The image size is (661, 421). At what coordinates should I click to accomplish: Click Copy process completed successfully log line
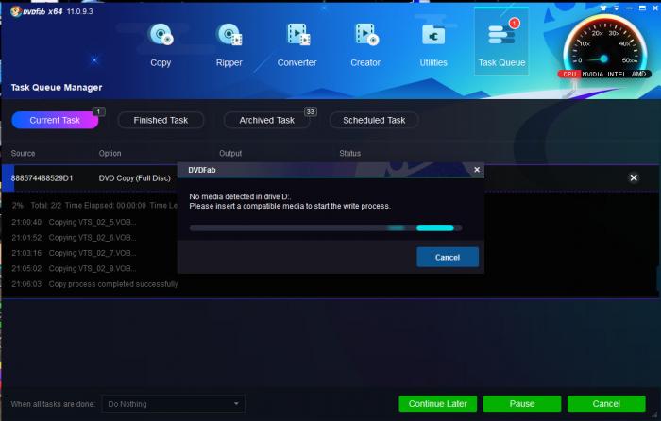(x=113, y=284)
